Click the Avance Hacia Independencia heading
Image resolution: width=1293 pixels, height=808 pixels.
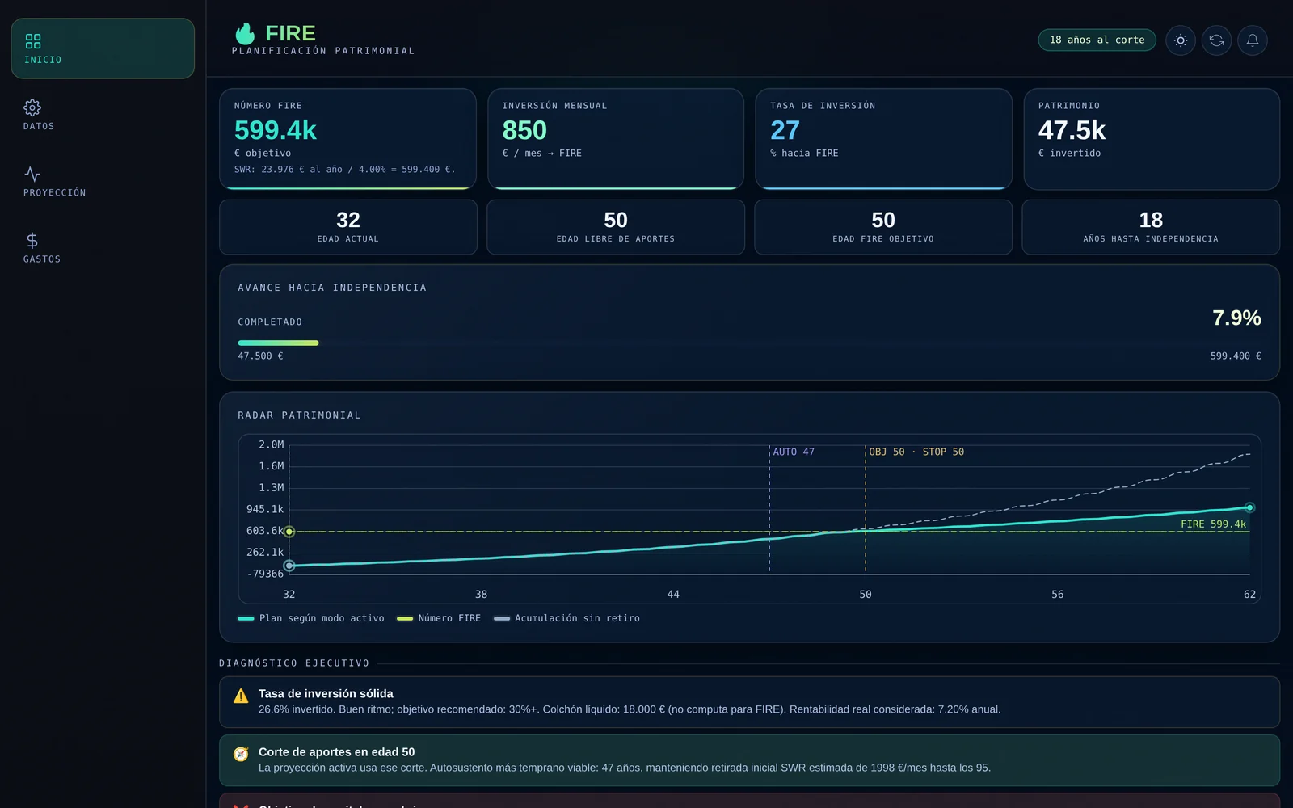click(332, 288)
